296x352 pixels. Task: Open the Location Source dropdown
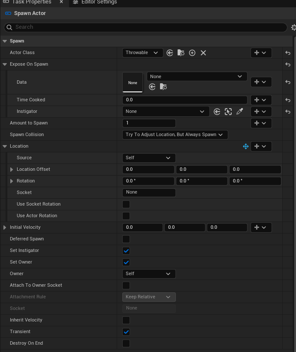point(149,158)
